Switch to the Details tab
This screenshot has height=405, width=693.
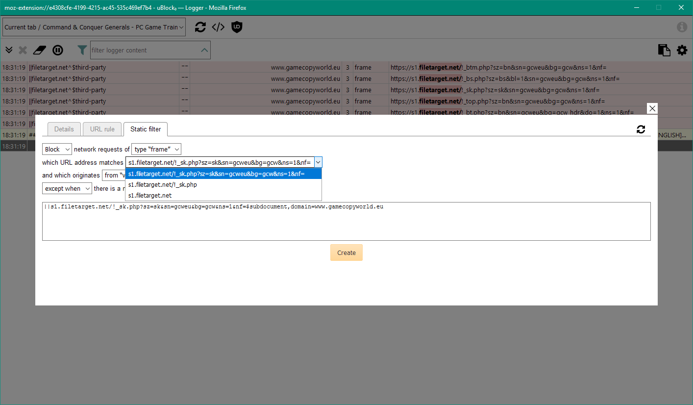click(x=64, y=129)
